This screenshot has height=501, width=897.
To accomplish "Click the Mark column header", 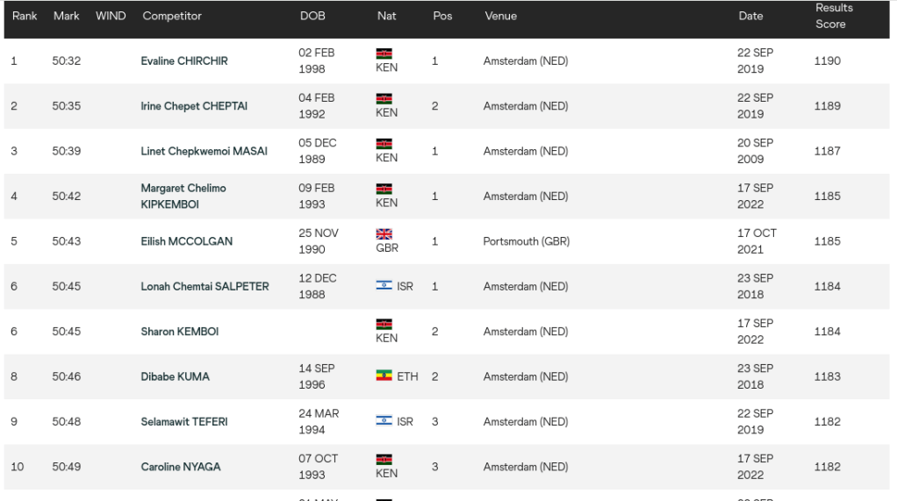I will click(x=66, y=16).
